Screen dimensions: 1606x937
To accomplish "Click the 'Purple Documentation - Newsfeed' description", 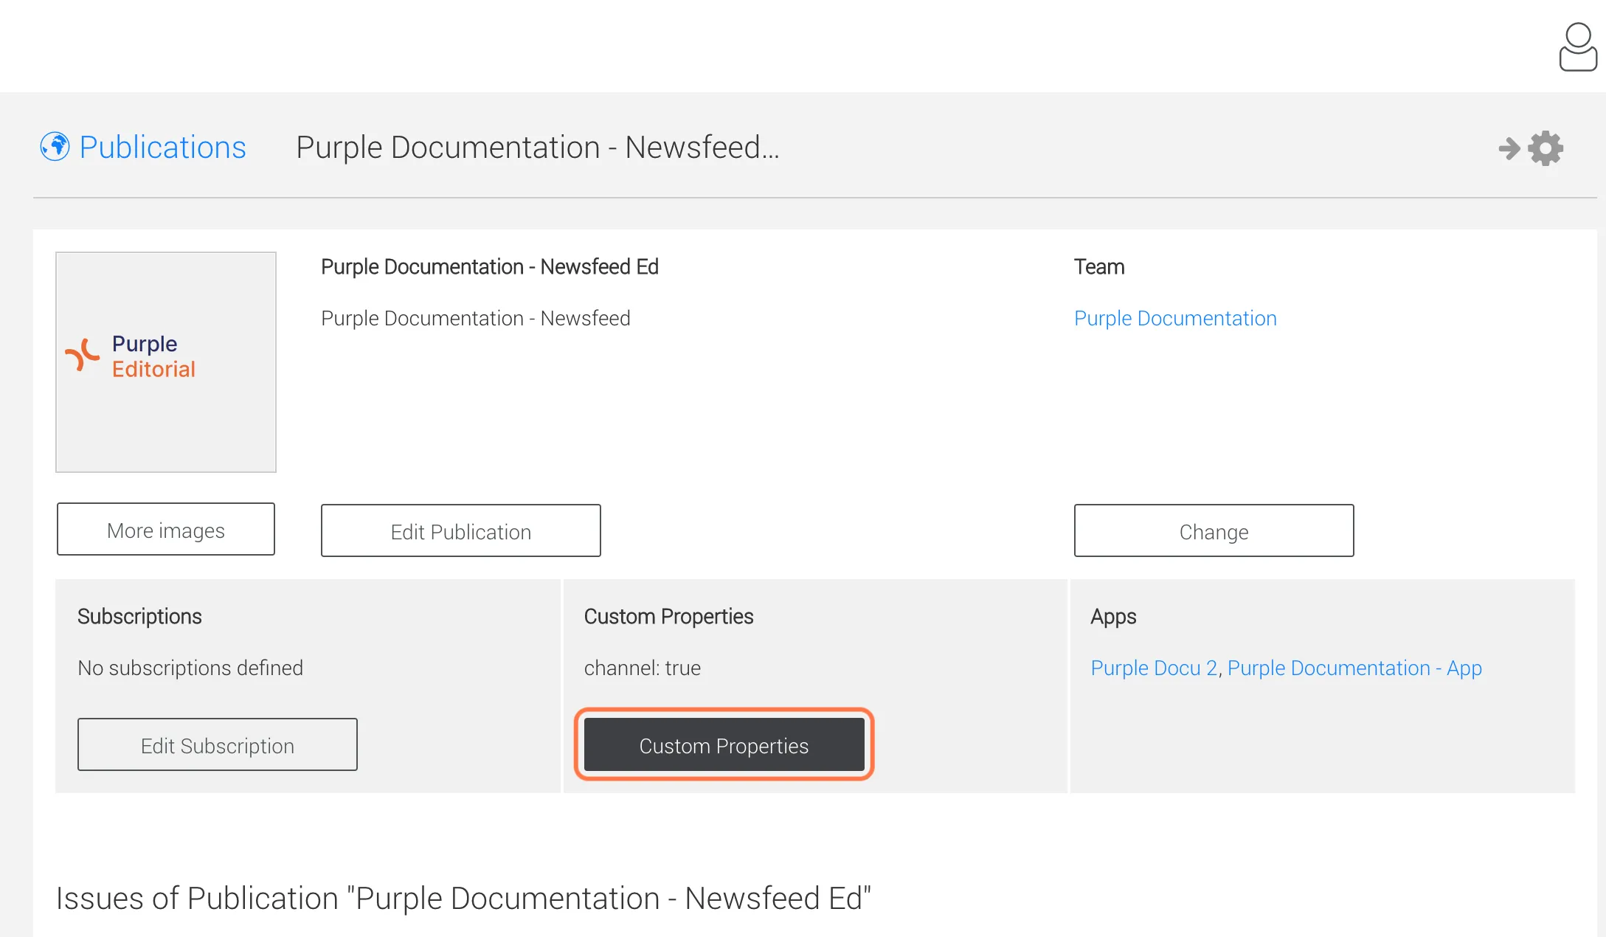I will coord(476,318).
